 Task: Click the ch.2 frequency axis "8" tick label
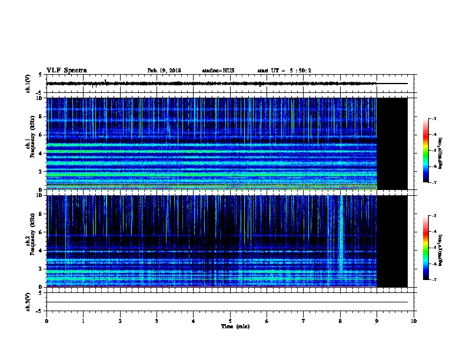pos(42,214)
